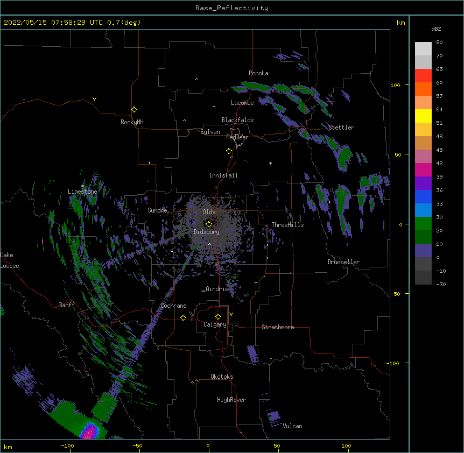
Task: Click the -100 tick label on the bottom axis
Action: [x=67, y=445]
